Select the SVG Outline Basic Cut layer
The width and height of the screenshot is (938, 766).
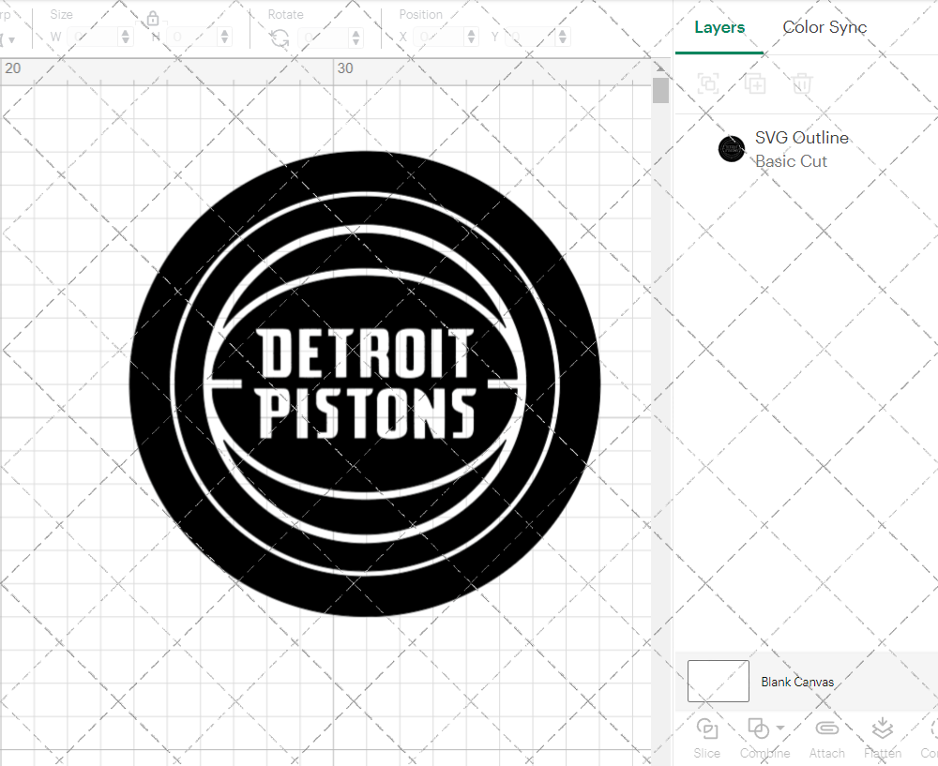801,149
